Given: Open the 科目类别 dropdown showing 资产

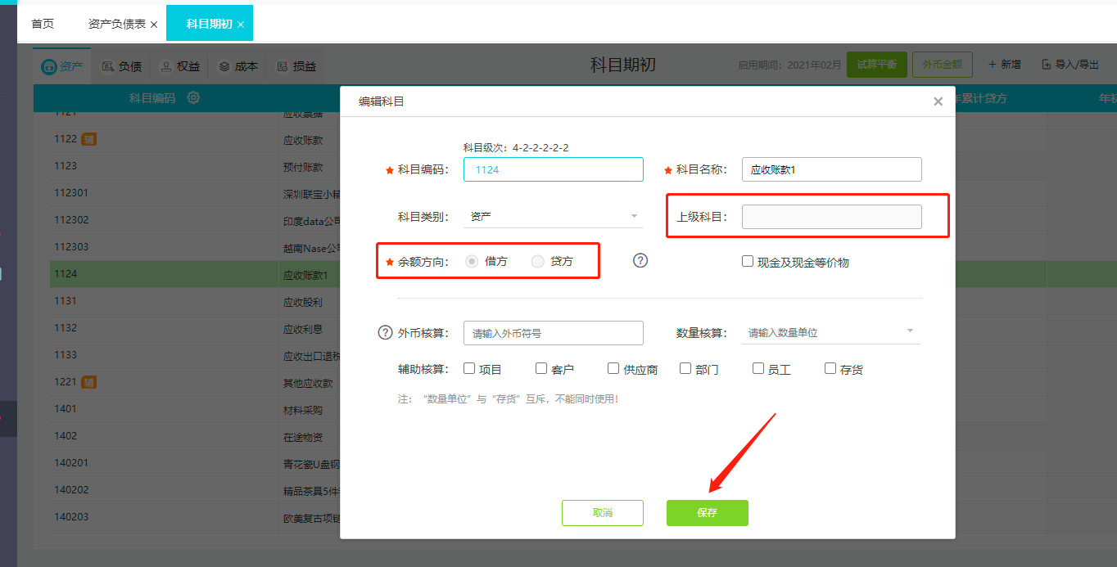Looking at the screenshot, I should pos(553,216).
